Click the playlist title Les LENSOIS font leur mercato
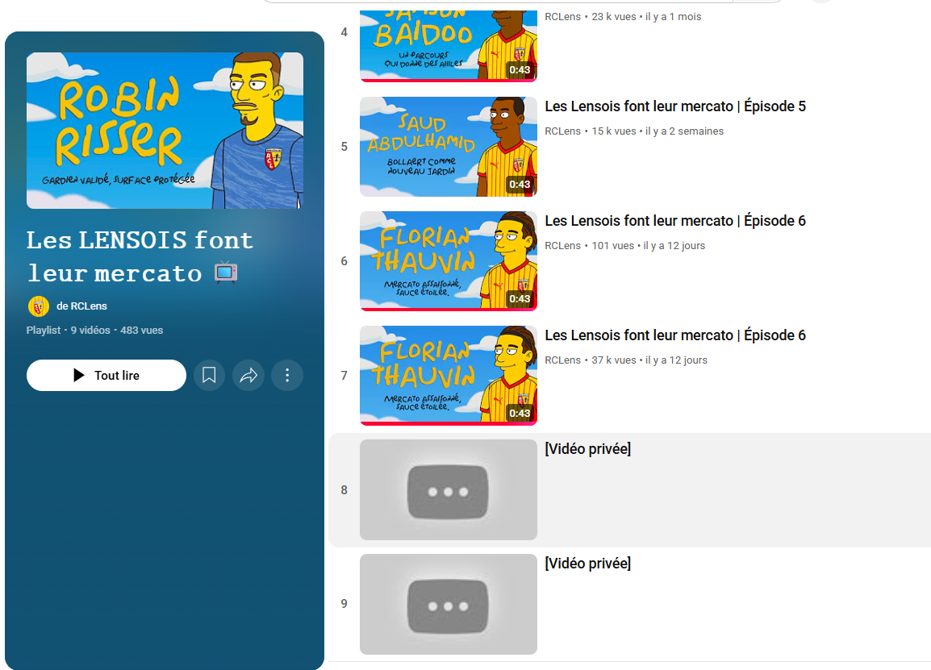931x670 pixels. 140,256
